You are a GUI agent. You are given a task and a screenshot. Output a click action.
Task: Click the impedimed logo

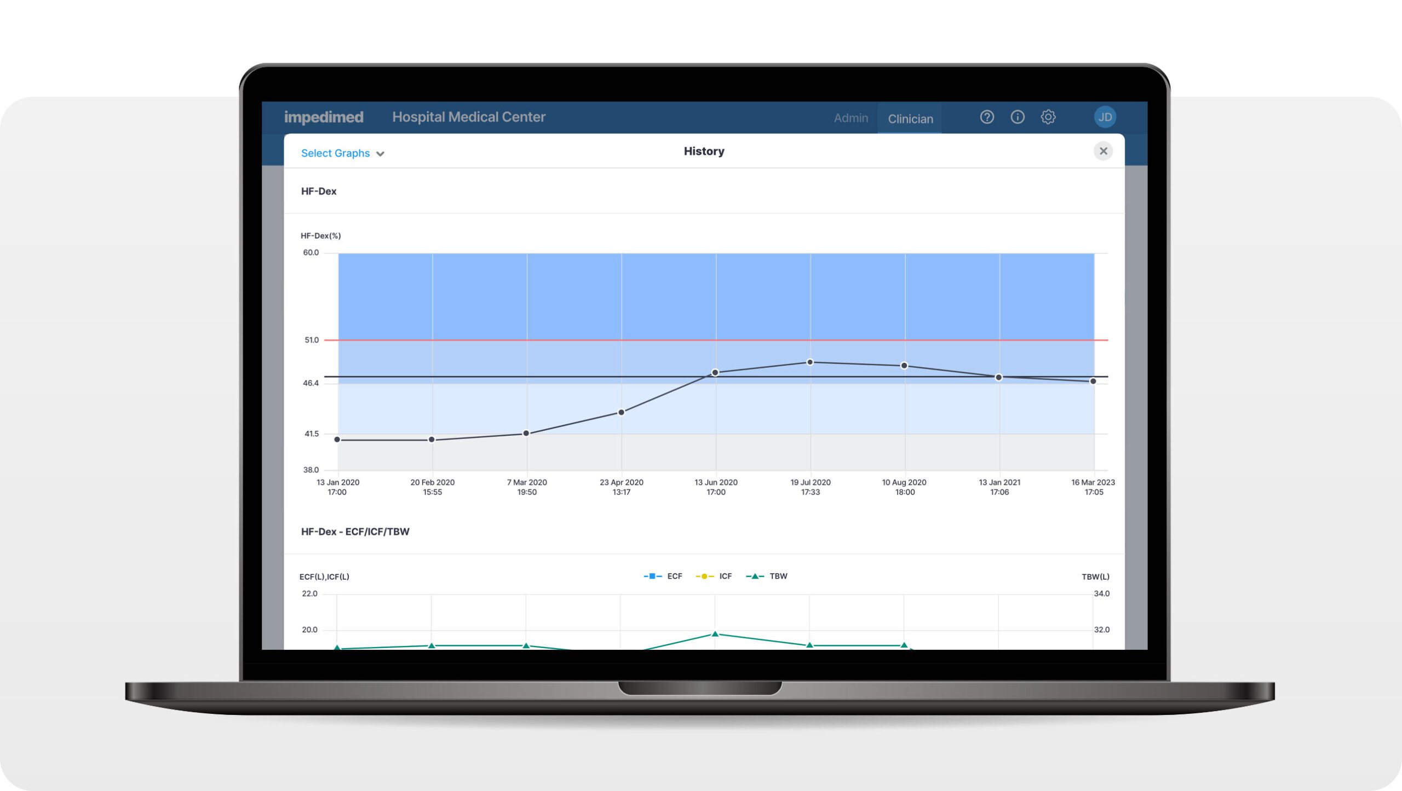(x=324, y=117)
